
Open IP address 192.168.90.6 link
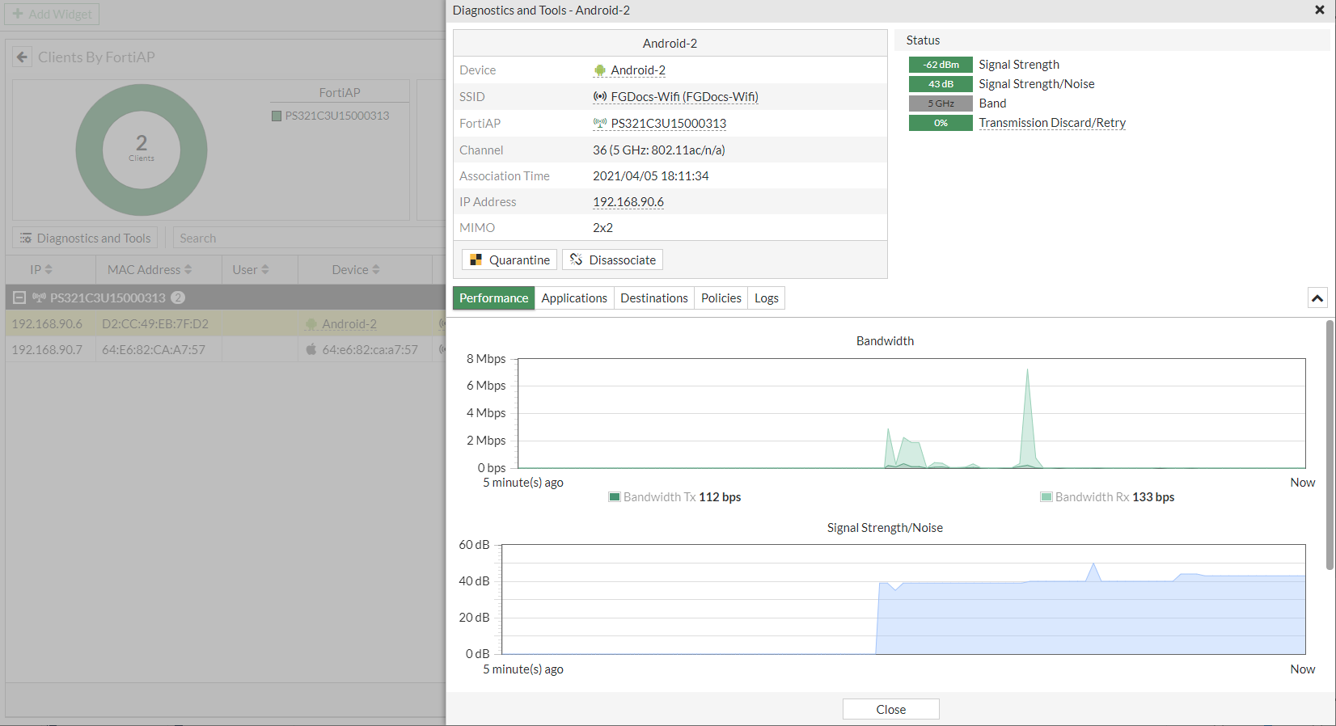[628, 202]
